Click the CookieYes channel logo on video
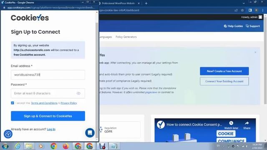The image size is (267, 150). 161,125
